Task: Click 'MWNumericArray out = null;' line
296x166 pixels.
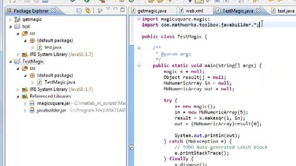Action: click(199, 89)
